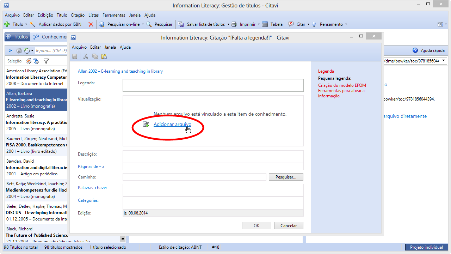Viewport: 451px width, 254px height.
Task: Open the Citar dropdown arrow
Action: (308, 24)
